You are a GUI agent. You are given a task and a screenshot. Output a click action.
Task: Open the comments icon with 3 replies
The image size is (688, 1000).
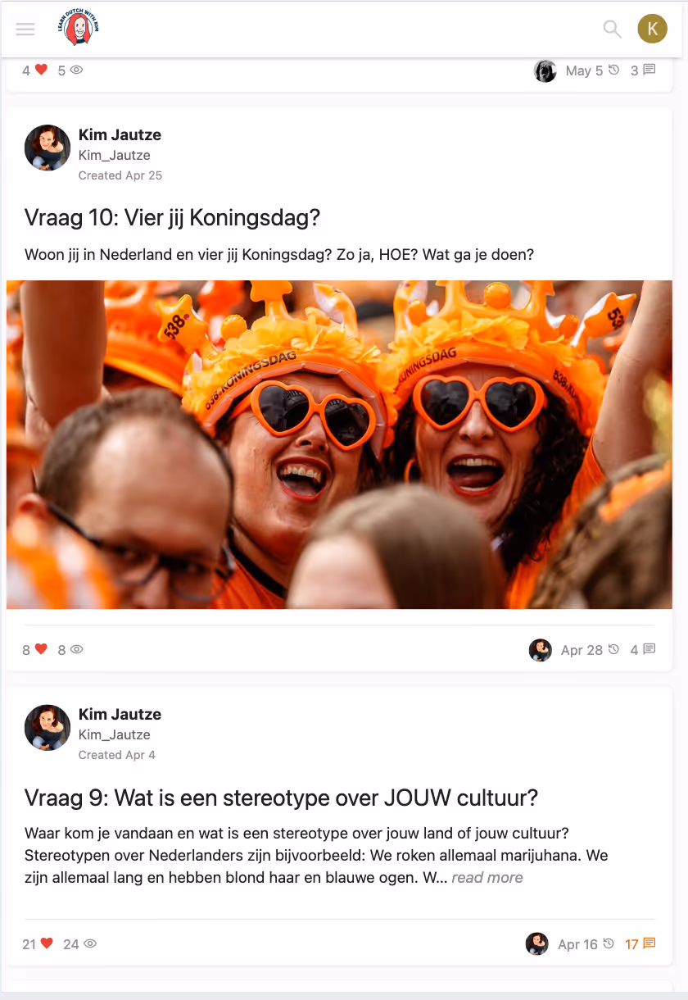point(650,70)
